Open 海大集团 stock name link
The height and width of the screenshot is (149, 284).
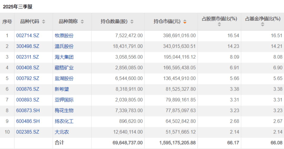point(64,57)
